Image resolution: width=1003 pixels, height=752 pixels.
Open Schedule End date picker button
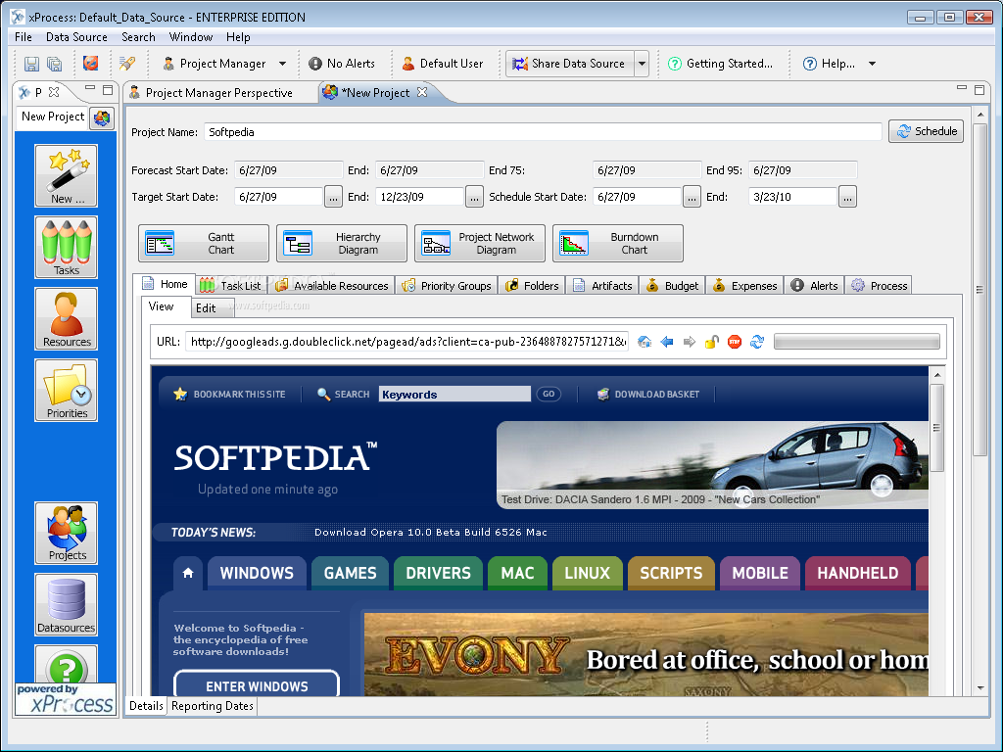847,197
